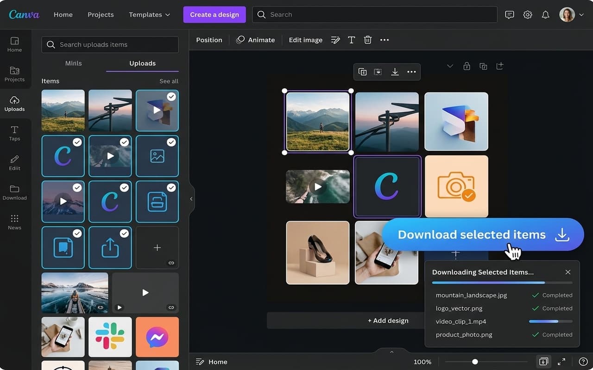Open Position in toolbar
The image size is (593, 370).
209,40
